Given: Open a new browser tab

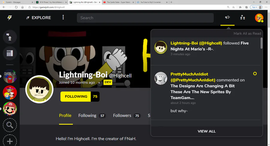Looking at the screenshot, I should (171, 2).
